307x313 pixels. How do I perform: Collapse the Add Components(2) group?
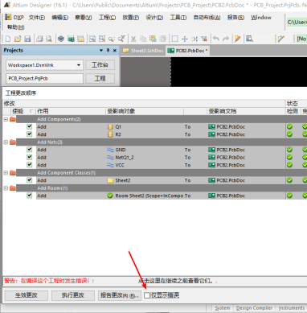[x=6, y=119]
